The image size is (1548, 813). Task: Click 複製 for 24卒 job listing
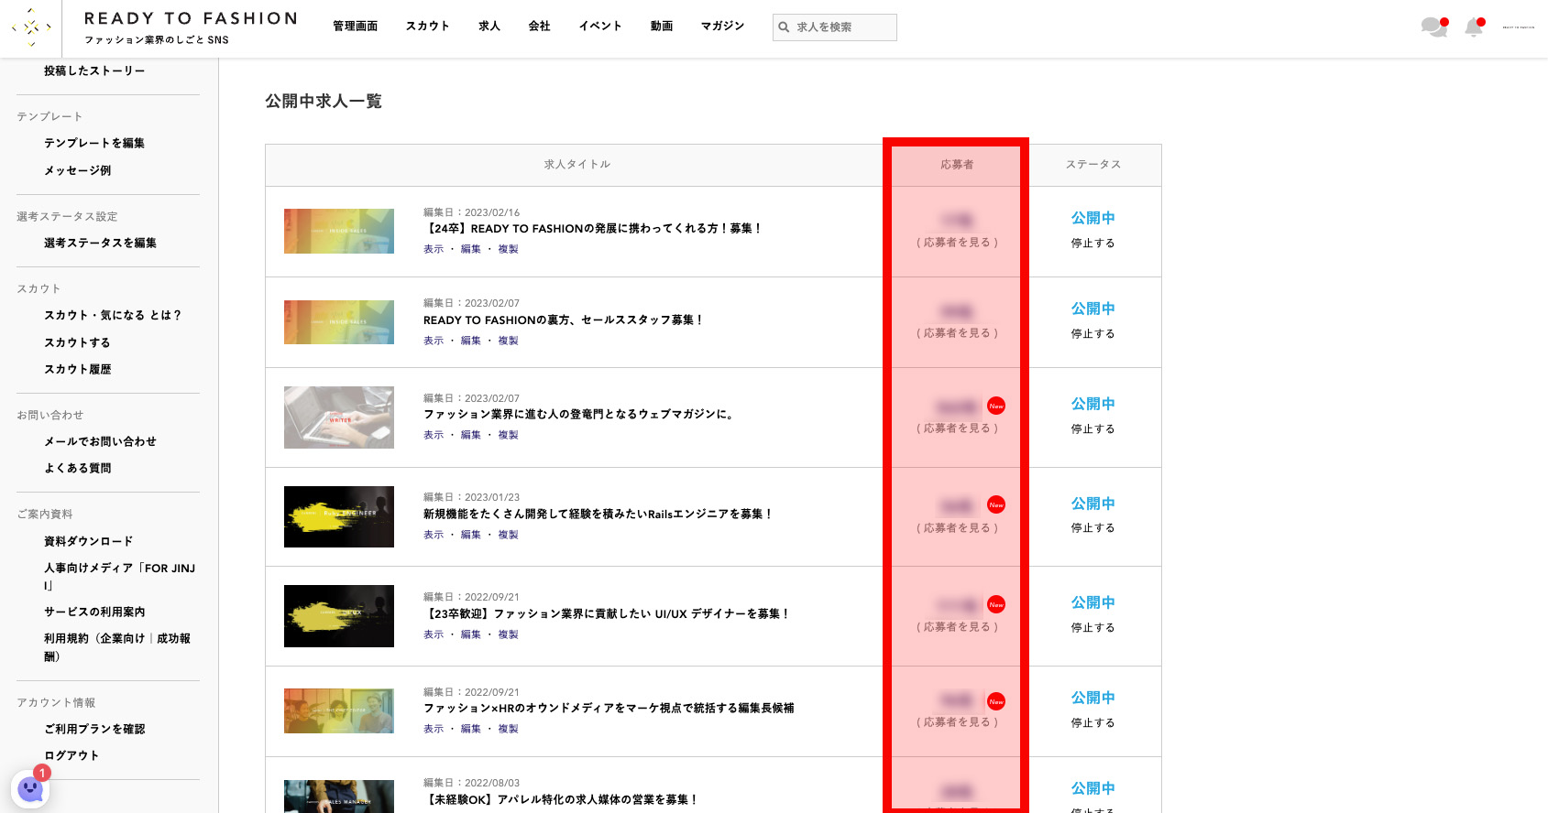click(509, 249)
